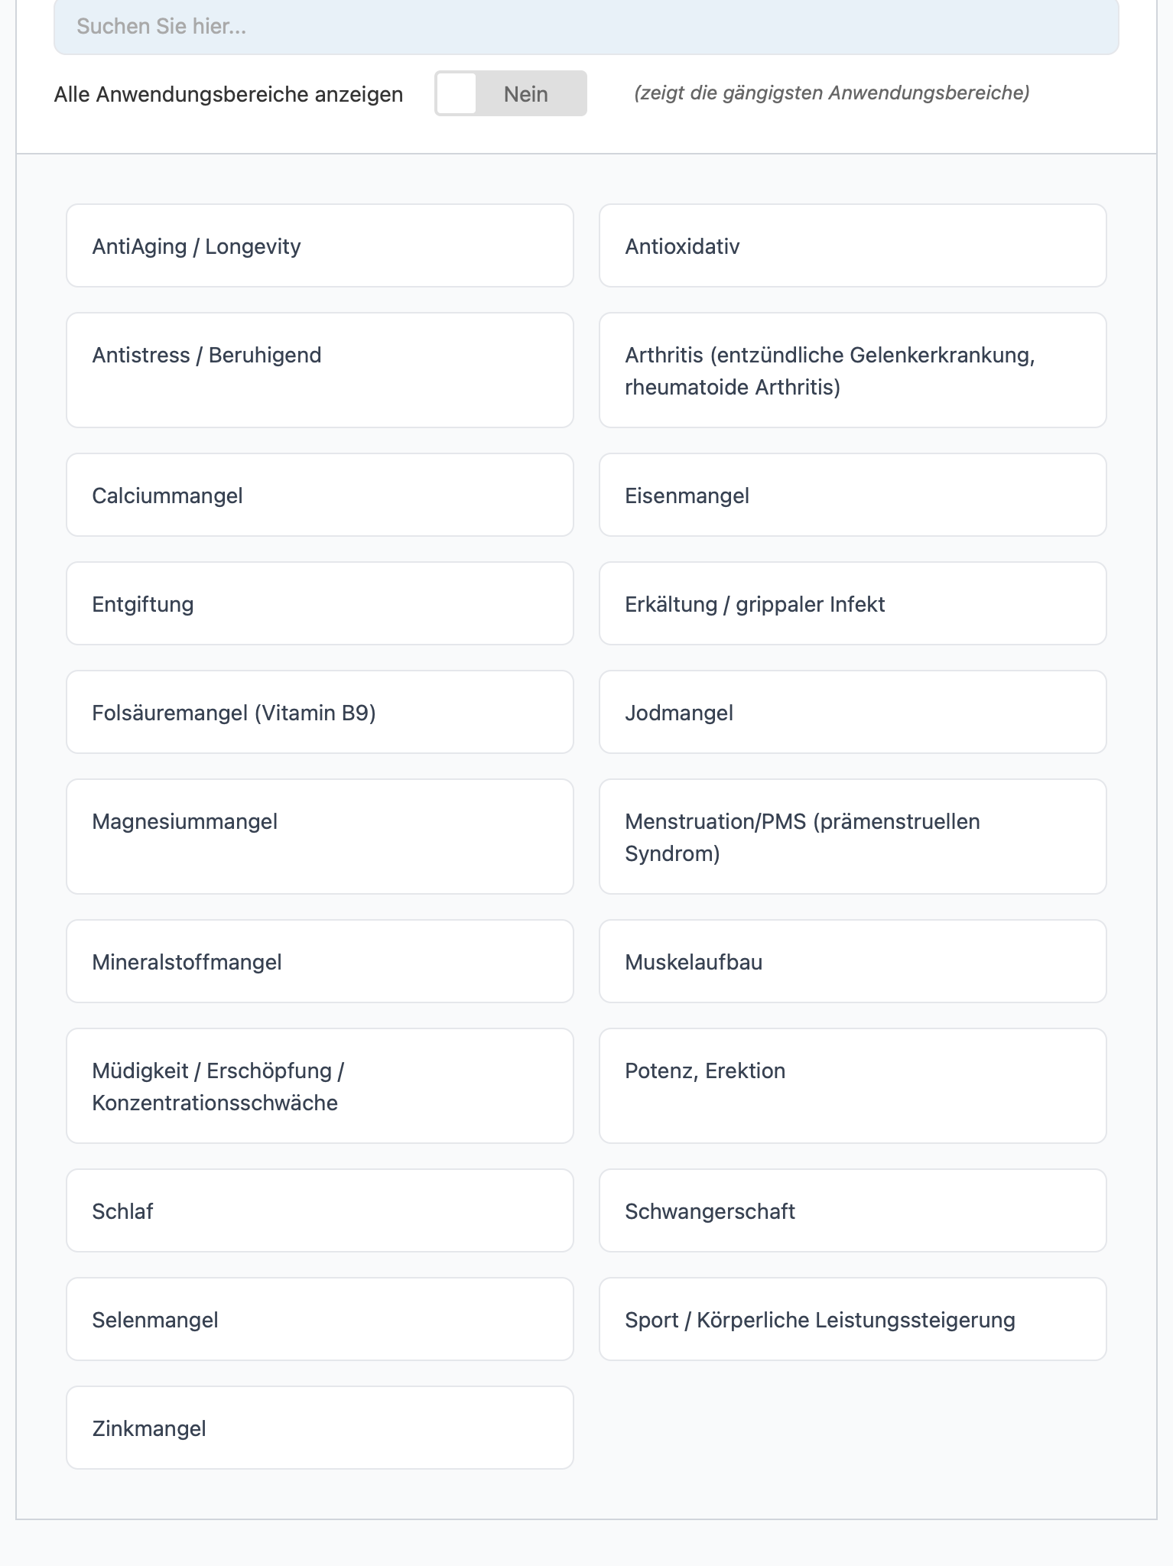The height and width of the screenshot is (1566, 1173).
Task: Select the Arthritis application area
Action: [853, 370]
